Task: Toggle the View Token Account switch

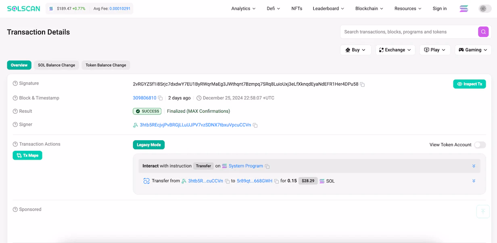Action: pos(480,145)
